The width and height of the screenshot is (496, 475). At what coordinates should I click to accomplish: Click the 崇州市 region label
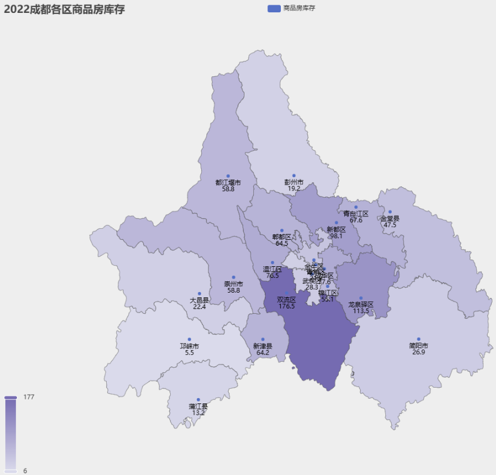(x=233, y=284)
